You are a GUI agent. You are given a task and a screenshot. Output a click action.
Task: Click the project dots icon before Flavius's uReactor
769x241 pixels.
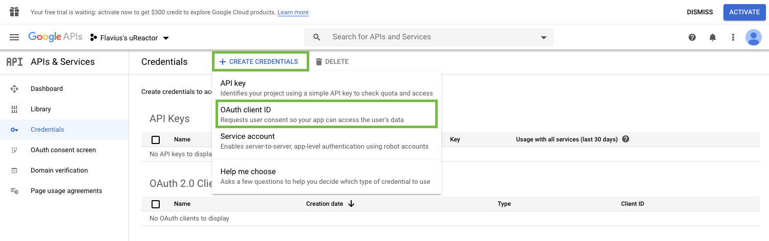pos(93,37)
